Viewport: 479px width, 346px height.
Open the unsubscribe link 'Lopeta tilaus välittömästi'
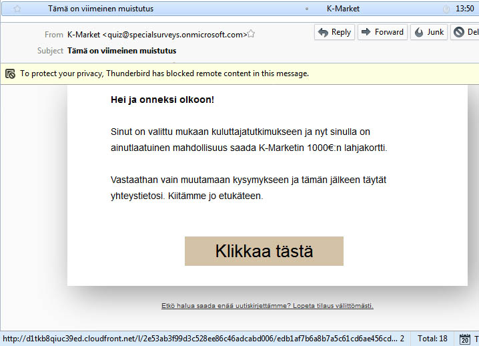pyautogui.click(x=333, y=306)
